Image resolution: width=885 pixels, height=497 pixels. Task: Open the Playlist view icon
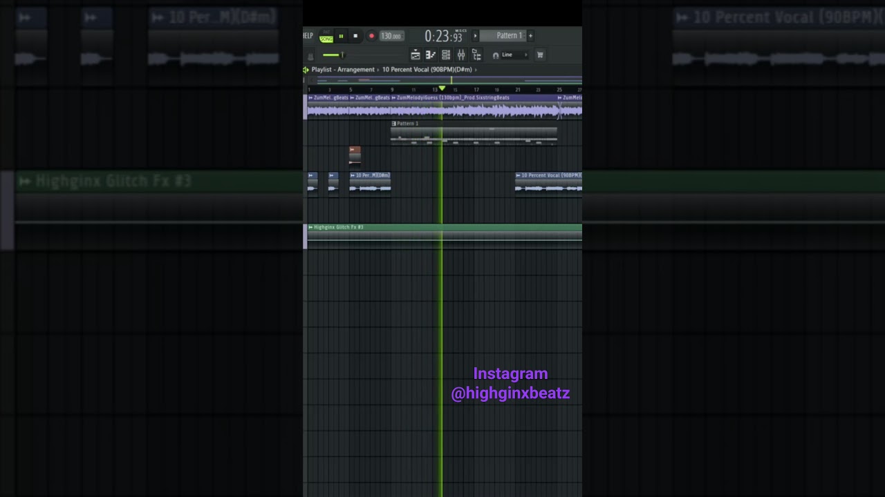(416, 55)
